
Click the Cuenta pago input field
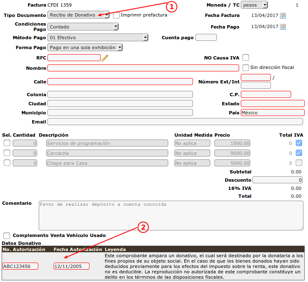click(206, 37)
